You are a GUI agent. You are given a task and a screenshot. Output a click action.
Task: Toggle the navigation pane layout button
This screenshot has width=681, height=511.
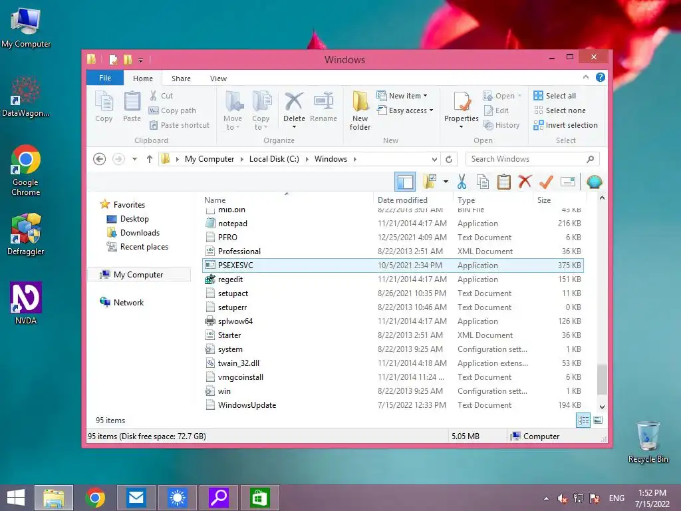click(x=405, y=182)
